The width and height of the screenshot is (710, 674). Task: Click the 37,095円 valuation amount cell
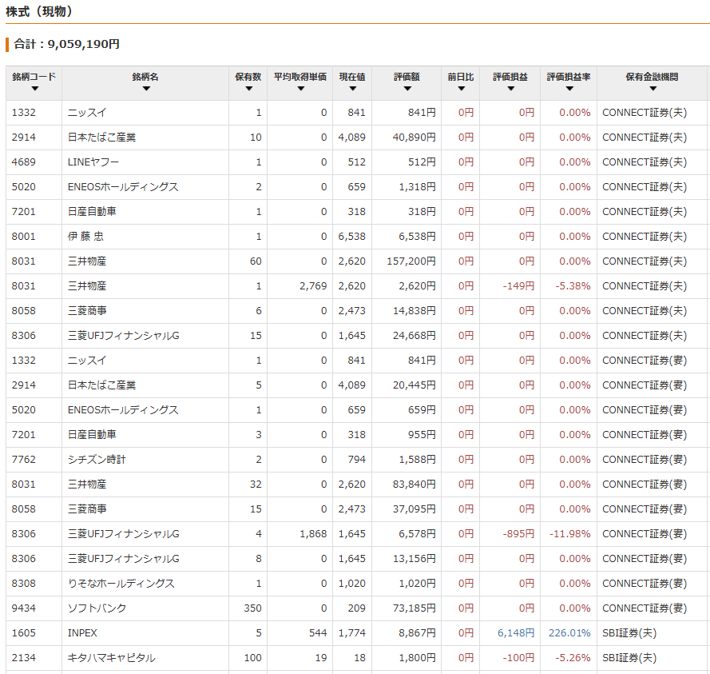(x=407, y=509)
